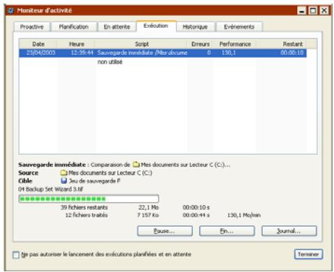Click the Source folder icon
The height and width of the screenshot is (272, 334).
click(x=63, y=173)
